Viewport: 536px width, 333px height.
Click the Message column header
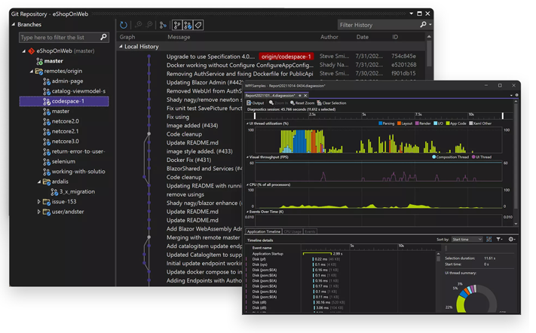point(179,37)
